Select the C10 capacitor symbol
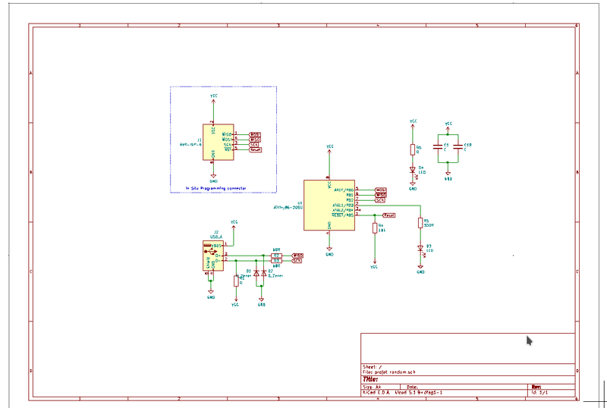This screenshot has width=607, height=408. pos(458,145)
